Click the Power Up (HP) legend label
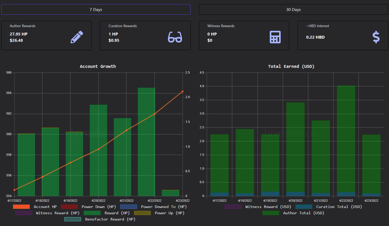 click(x=170, y=213)
